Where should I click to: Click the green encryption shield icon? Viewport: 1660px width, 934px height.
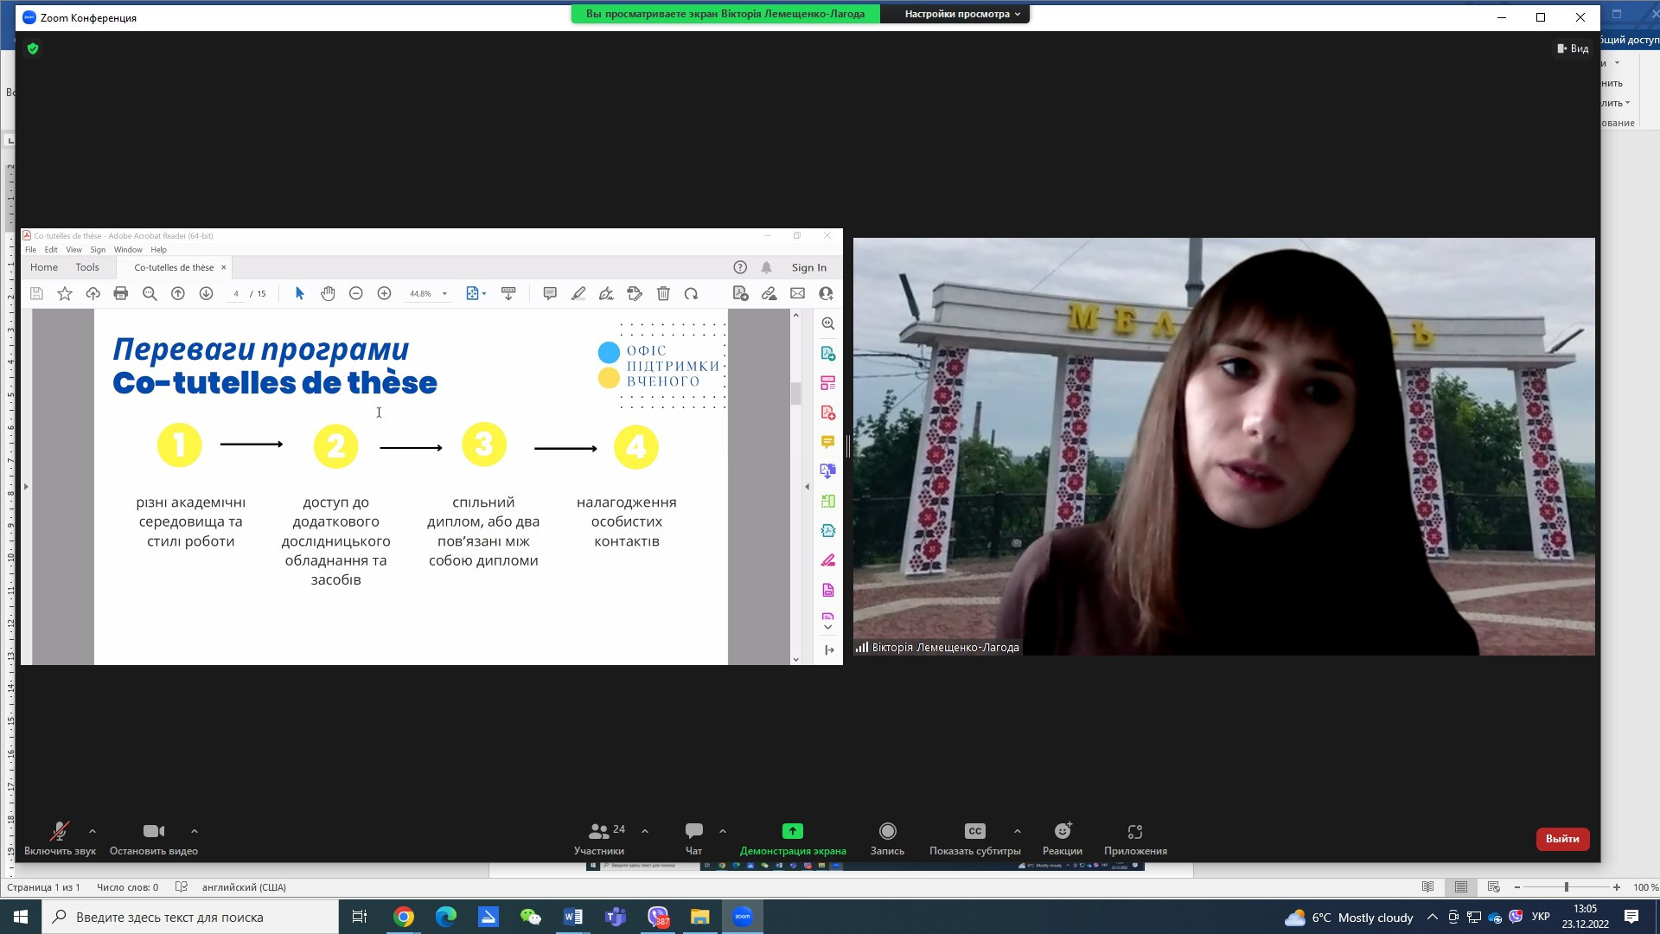tap(33, 49)
